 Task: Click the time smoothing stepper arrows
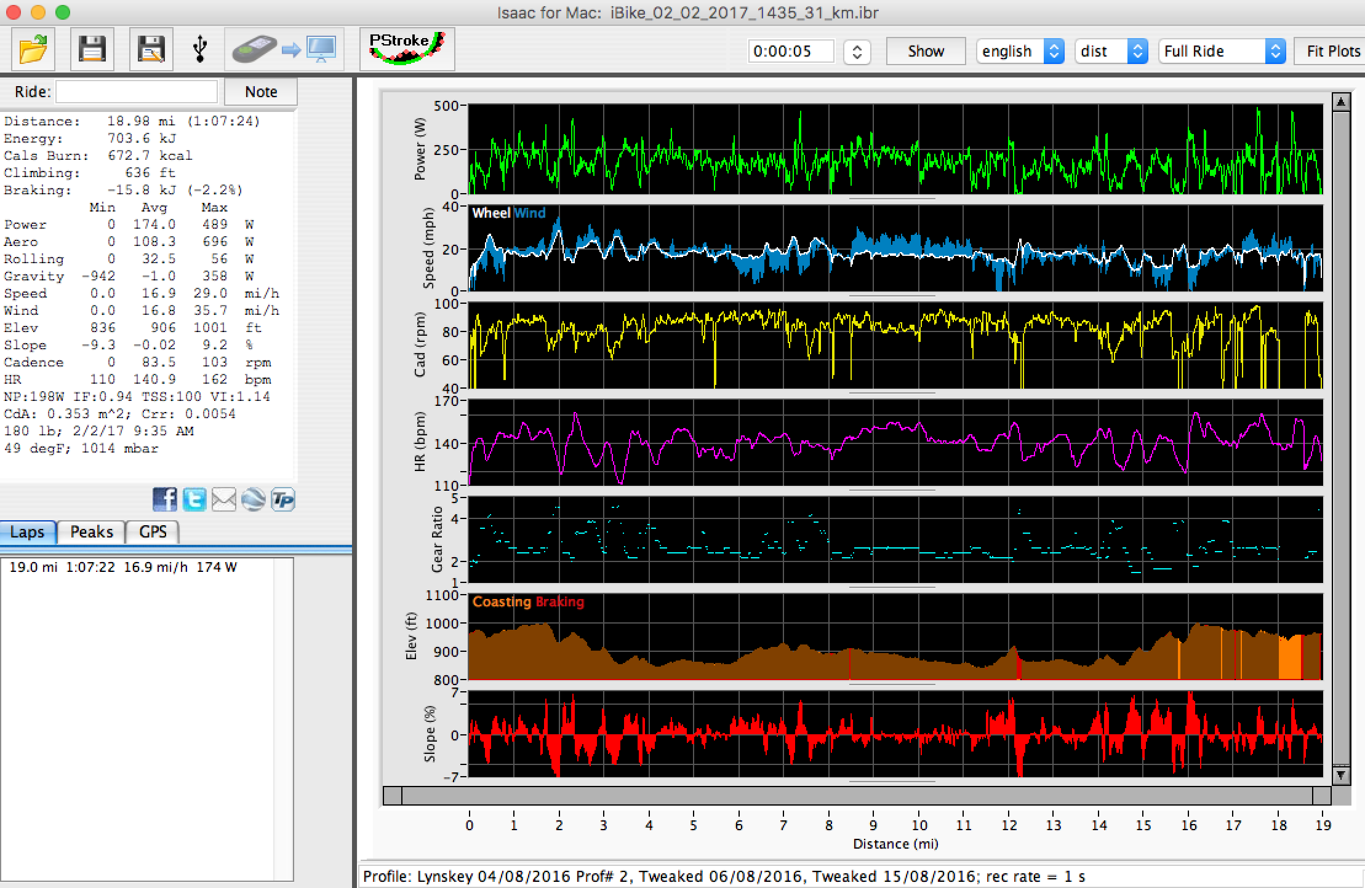pyautogui.click(x=857, y=52)
